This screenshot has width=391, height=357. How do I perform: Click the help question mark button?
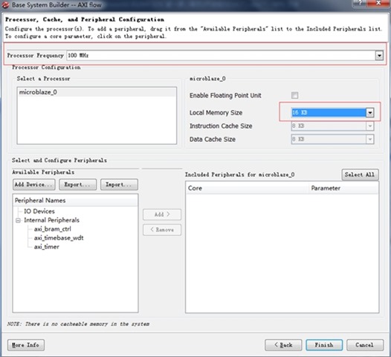tap(360, 3)
